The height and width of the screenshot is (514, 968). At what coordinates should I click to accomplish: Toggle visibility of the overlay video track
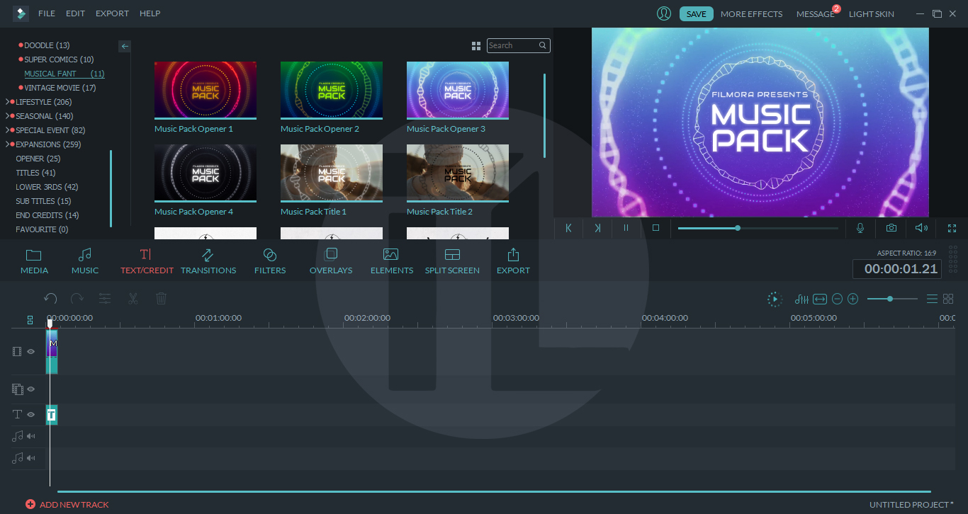(31, 389)
